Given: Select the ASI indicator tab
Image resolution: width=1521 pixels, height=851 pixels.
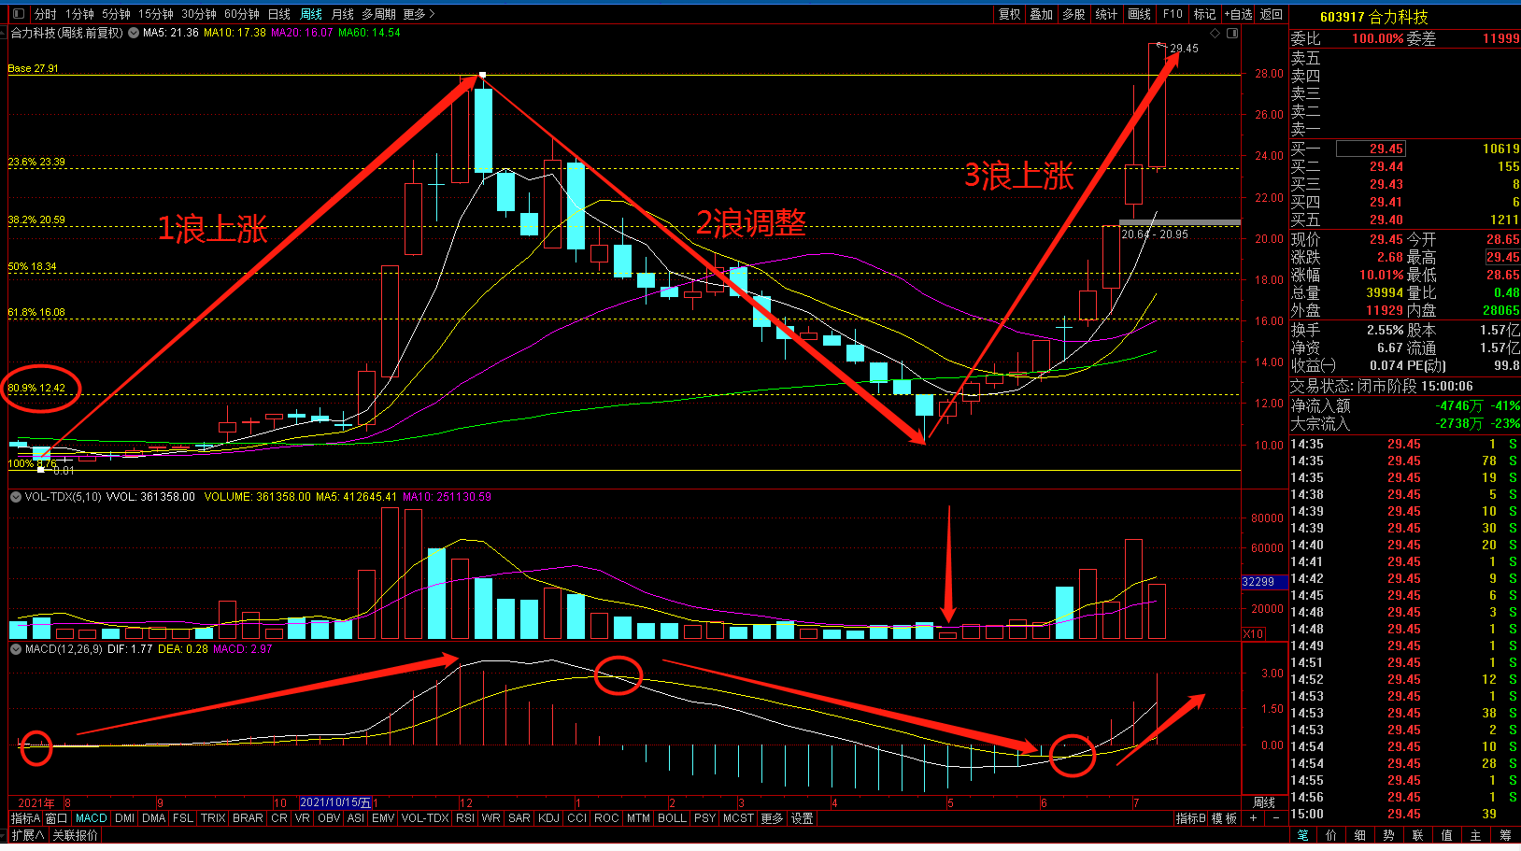Looking at the screenshot, I should tap(356, 818).
